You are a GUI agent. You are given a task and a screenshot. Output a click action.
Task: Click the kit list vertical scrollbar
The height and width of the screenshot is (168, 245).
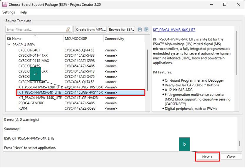click(x=147, y=70)
